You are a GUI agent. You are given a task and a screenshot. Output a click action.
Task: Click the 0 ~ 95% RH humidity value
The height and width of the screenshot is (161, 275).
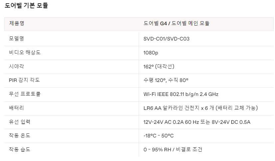173,149
